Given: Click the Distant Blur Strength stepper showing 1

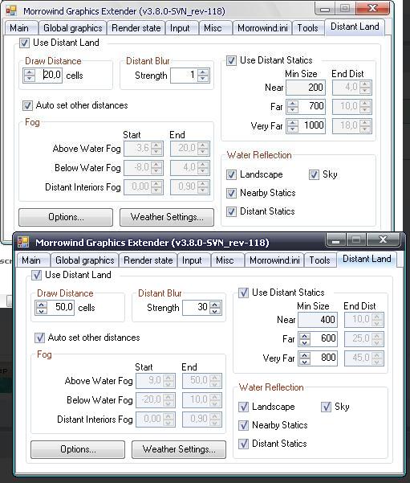Looking at the screenshot, I should pos(203,76).
